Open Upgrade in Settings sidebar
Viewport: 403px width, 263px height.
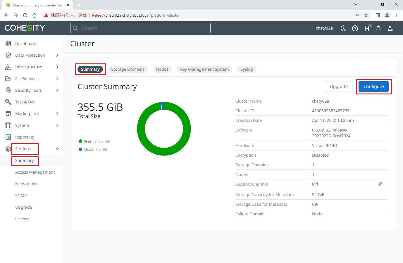click(24, 207)
